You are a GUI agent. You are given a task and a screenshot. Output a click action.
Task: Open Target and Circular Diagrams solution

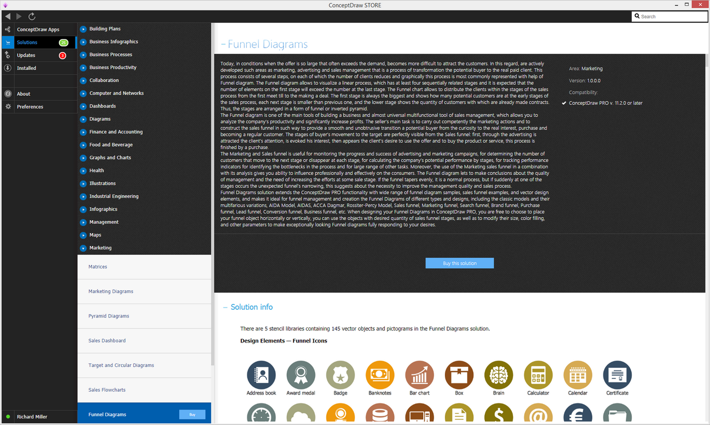pos(144,365)
